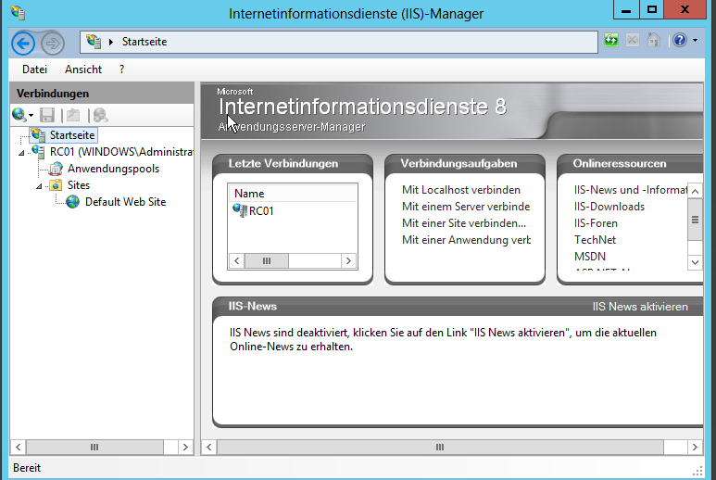Viewport: 716px width, 480px height.
Task: Open the connection icon dropdown arrow in Verbindungen
Action: click(31, 116)
